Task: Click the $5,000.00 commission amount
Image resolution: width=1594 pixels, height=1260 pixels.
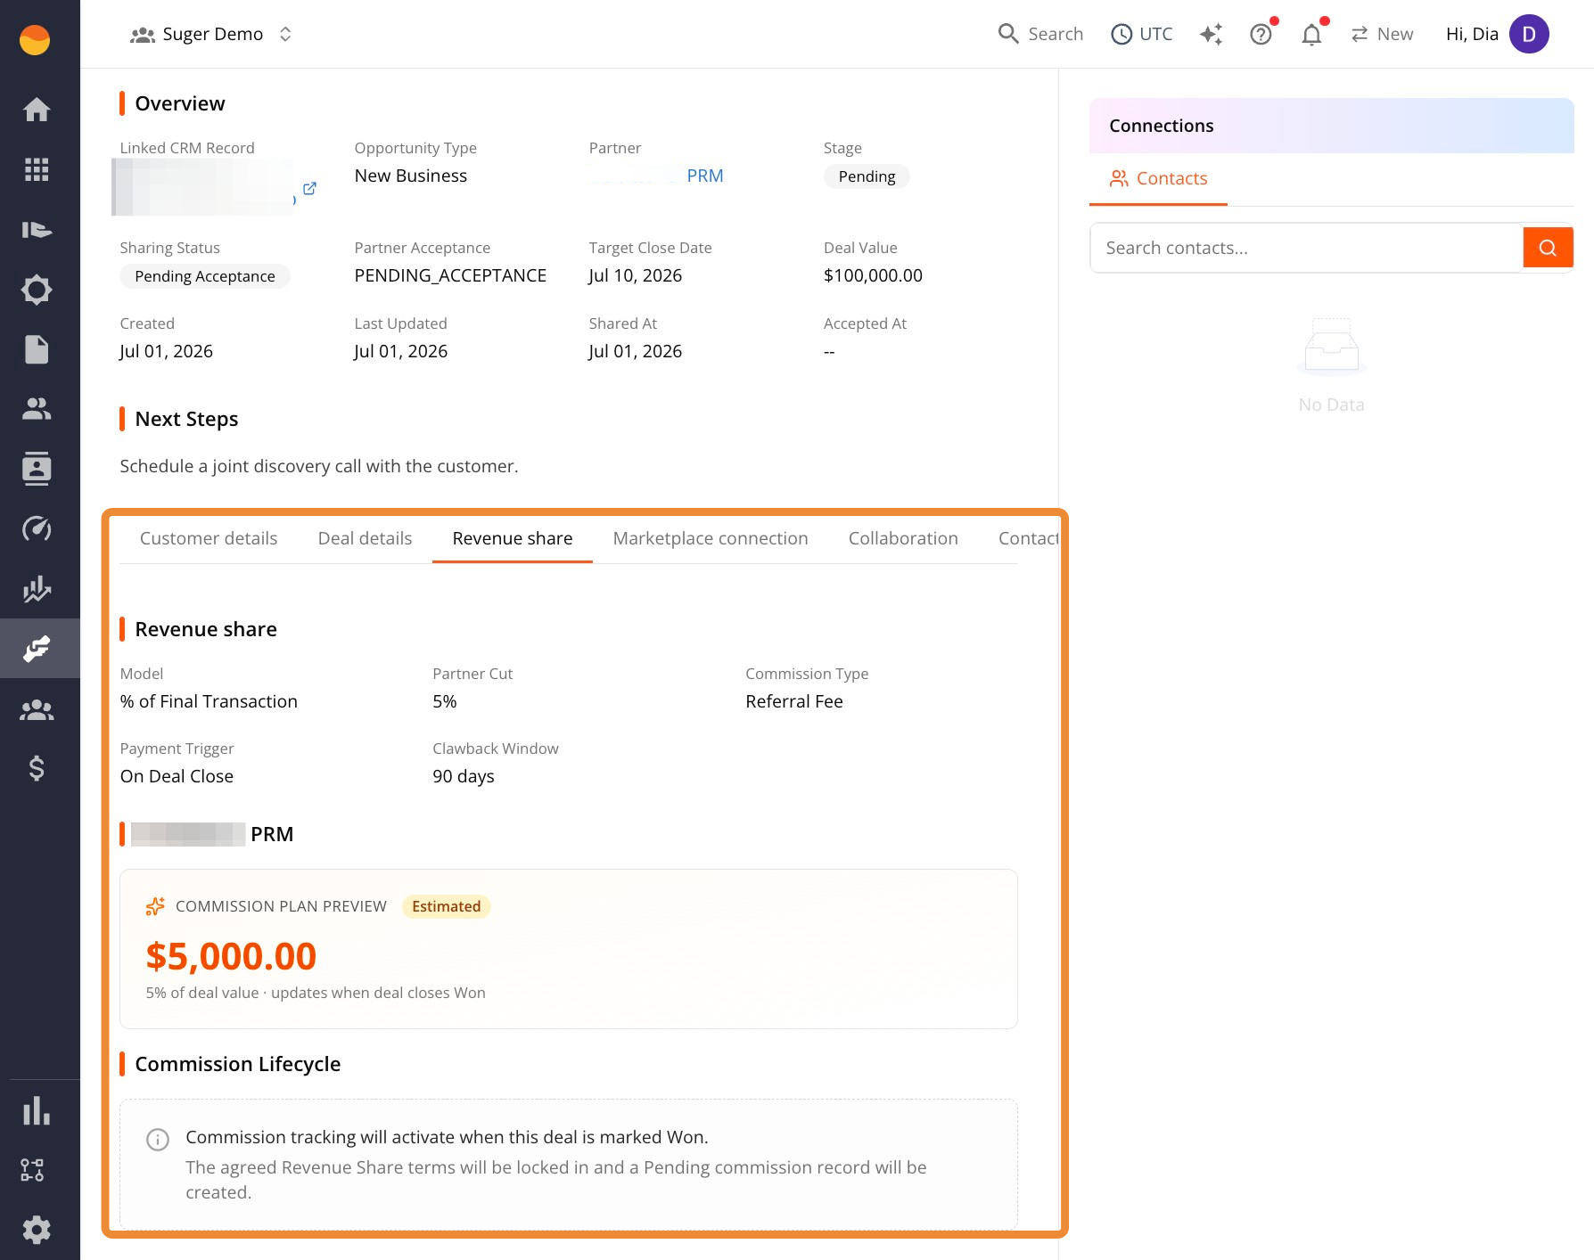Action: [x=231, y=956]
